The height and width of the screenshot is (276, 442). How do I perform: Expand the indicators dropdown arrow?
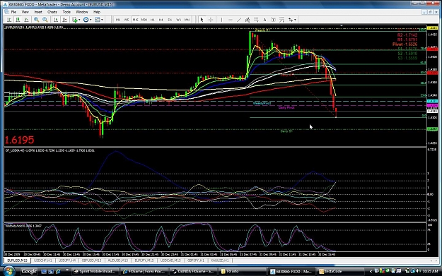(x=79, y=20)
